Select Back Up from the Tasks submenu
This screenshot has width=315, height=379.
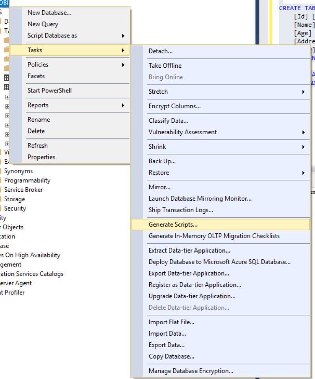161,161
